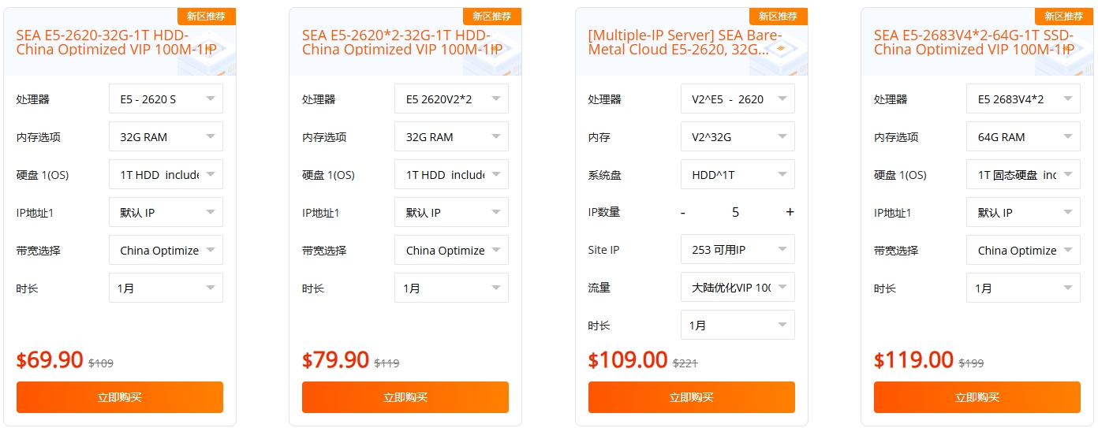Open the V2^32G memory dropdown
Viewport: 1098px width, 428px height.
[x=738, y=137]
